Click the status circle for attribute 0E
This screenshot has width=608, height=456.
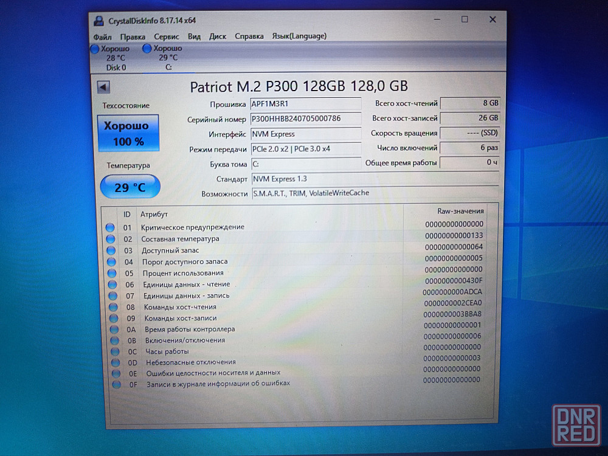click(x=116, y=373)
